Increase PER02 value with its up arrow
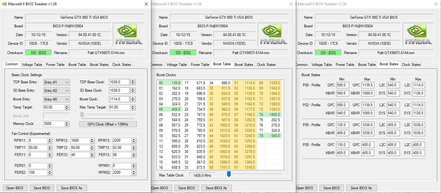Image resolution: width=441 pixels, height=193 pixels. [x=50, y=171]
